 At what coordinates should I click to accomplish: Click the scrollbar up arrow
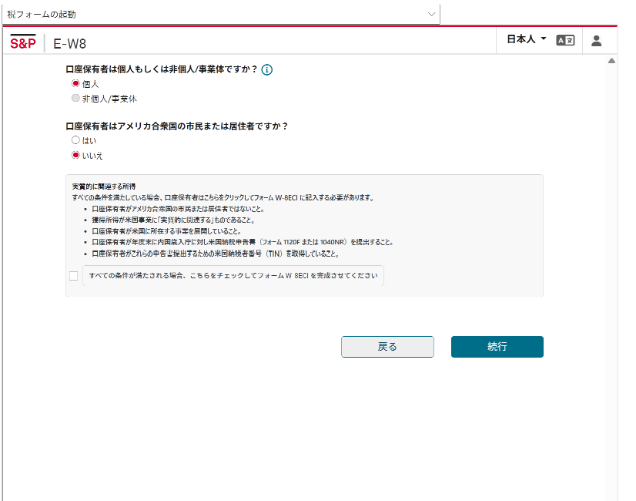pyautogui.click(x=611, y=61)
